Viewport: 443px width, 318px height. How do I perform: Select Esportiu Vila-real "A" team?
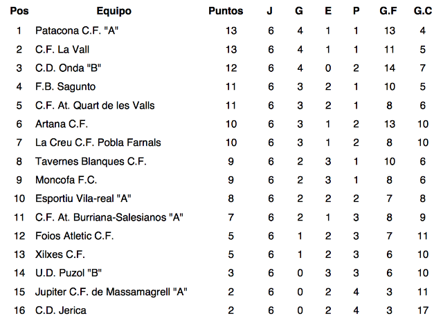click(x=84, y=198)
